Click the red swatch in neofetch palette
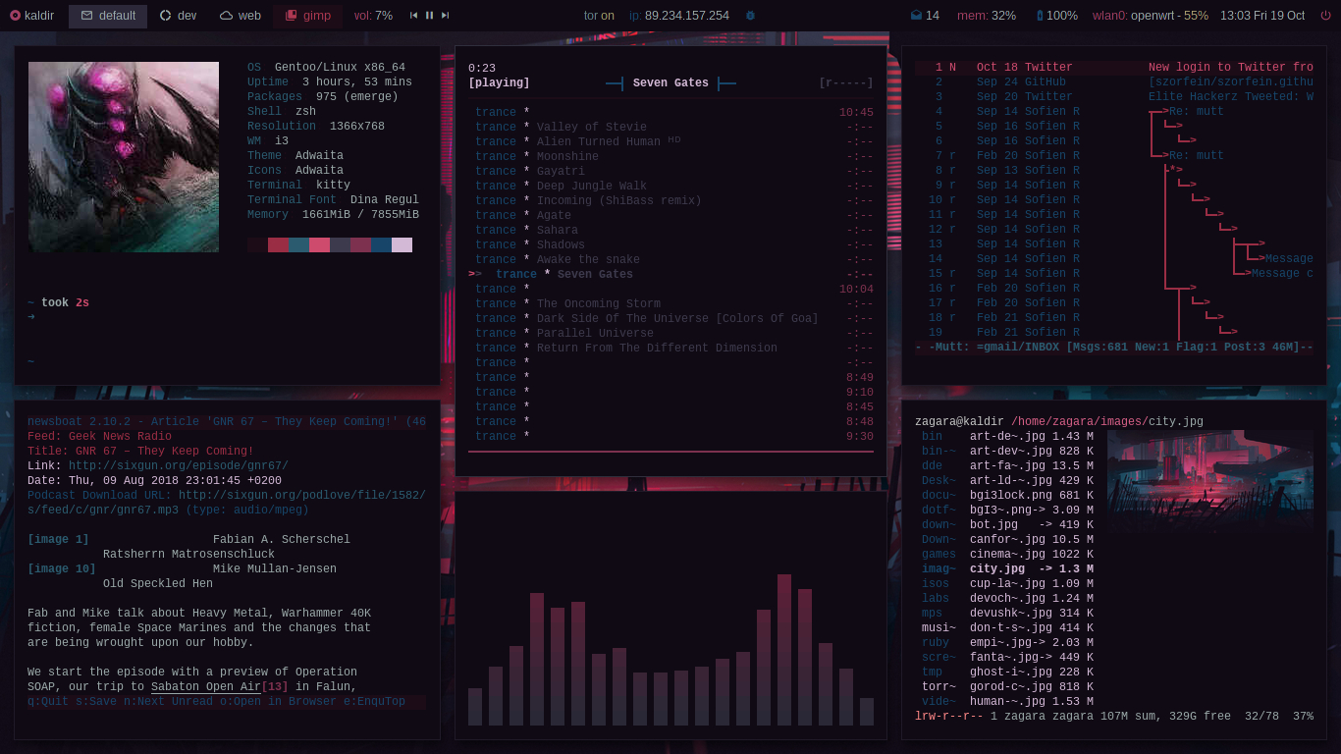The height and width of the screenshot is (754, 1341). click(x=278, y=244)
